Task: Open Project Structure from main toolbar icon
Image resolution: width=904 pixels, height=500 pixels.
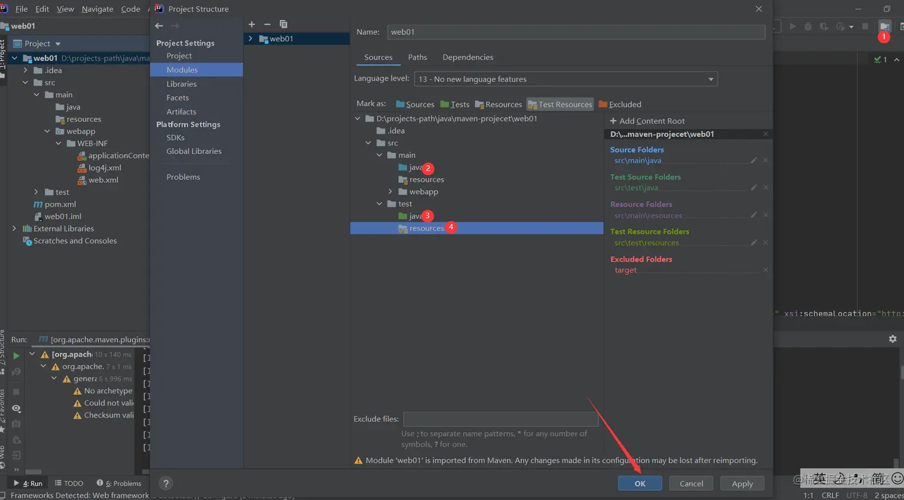Action: [x=884, y=26]
